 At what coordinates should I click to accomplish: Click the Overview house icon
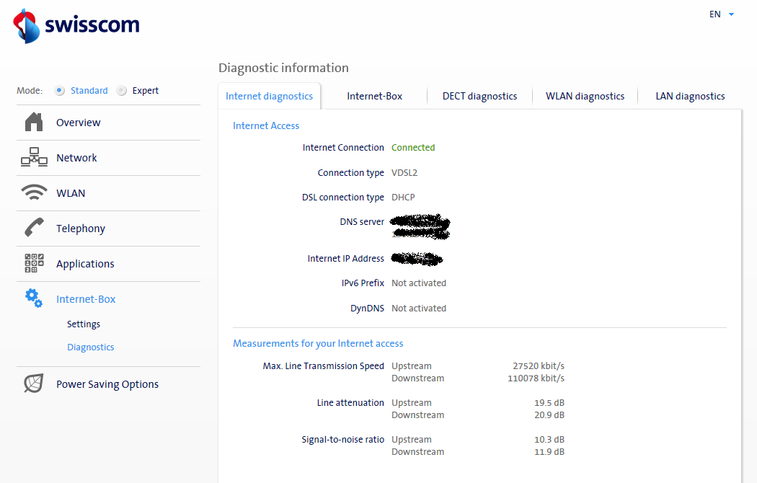(34, 123)
